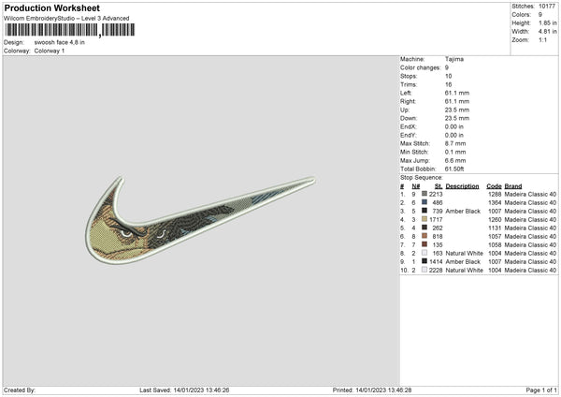Click stitch count '2228' in row 10
The width and height of the screenshot is (561, 397).
436,271
